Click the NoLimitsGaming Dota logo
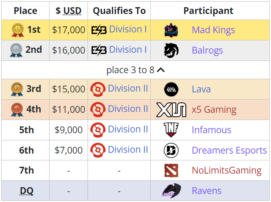The image size is (271, 202). (171, 171)
